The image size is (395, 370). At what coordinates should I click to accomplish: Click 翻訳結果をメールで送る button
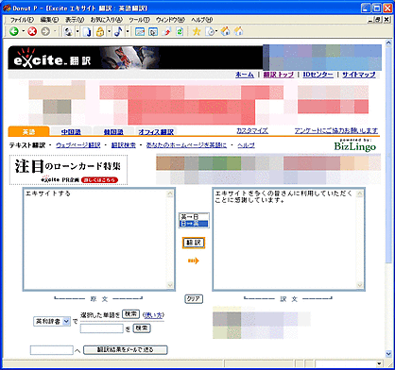(x=126, y=350)
